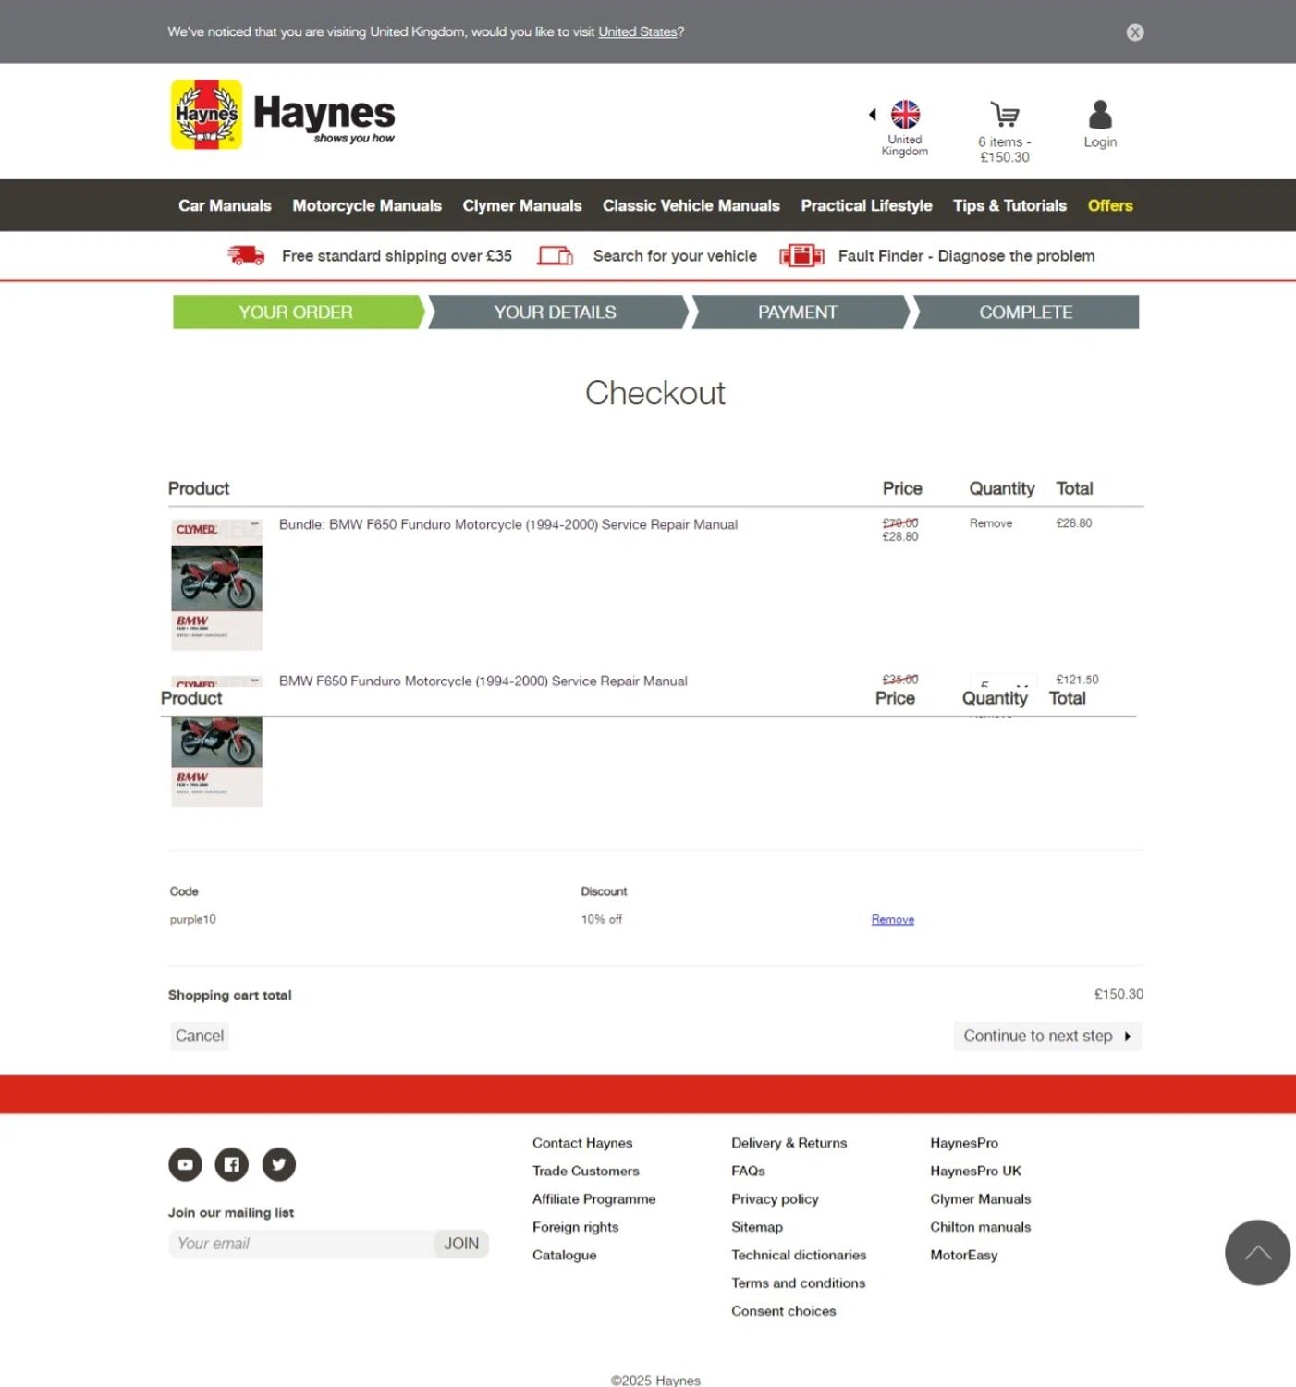
Task: Click the JOIN mailing list button
Action: (461, 1244)
